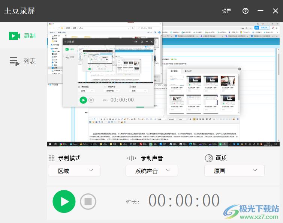Click the 录制模式 label text
Screen dimensions: 283x223
click(69, 158)
